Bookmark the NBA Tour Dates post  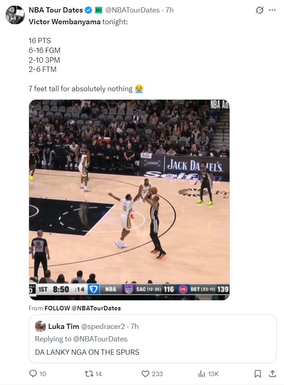[x=258, y=374]
